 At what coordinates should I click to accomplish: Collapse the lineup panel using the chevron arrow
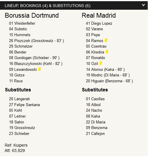[x=143, y=5]
